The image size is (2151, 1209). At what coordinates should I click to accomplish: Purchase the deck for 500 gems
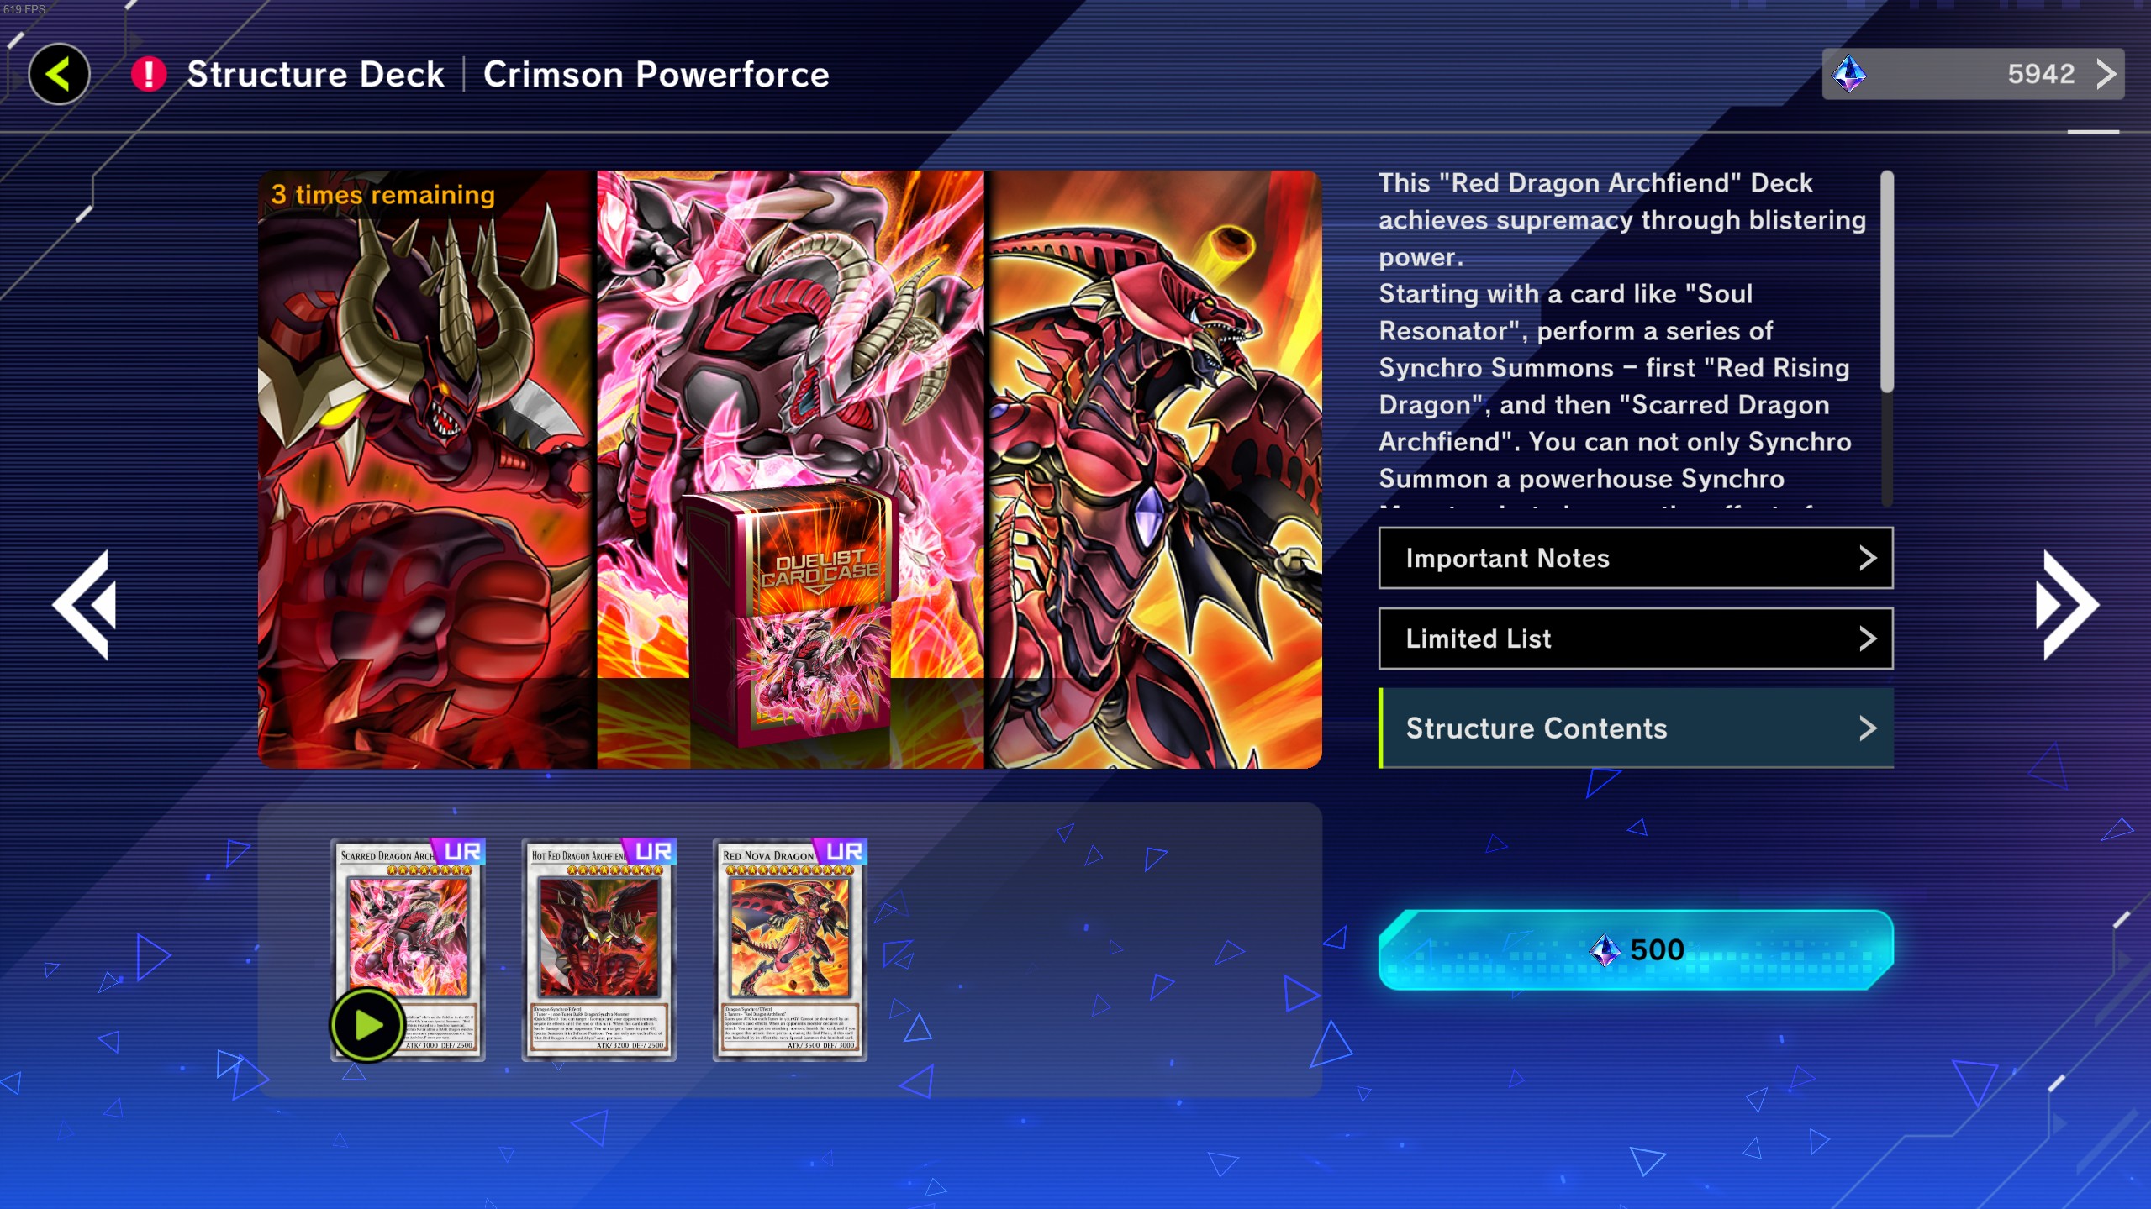pyautogui.click(x=1636, y=950)
